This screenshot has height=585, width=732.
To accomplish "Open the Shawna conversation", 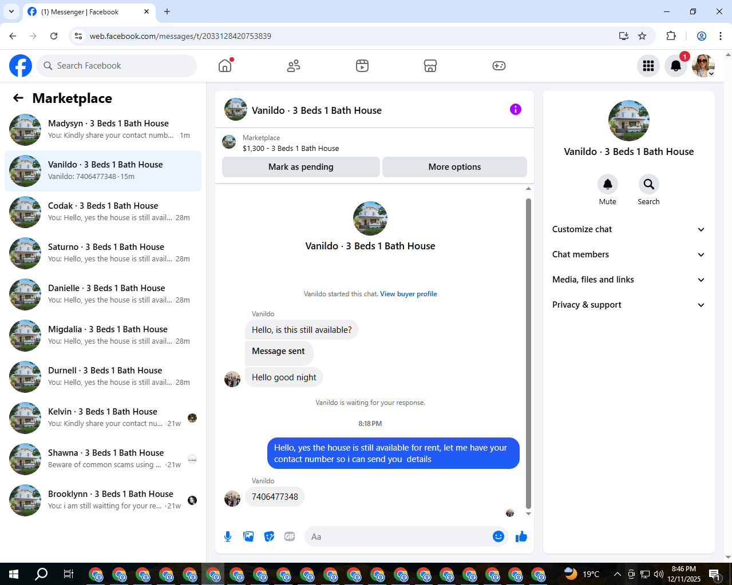I will (103, 459).
